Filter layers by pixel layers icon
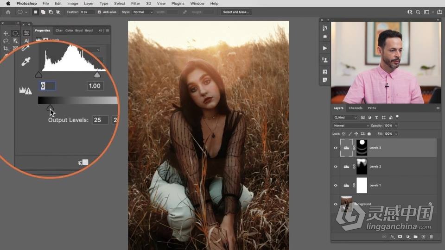 click(362, 117)
